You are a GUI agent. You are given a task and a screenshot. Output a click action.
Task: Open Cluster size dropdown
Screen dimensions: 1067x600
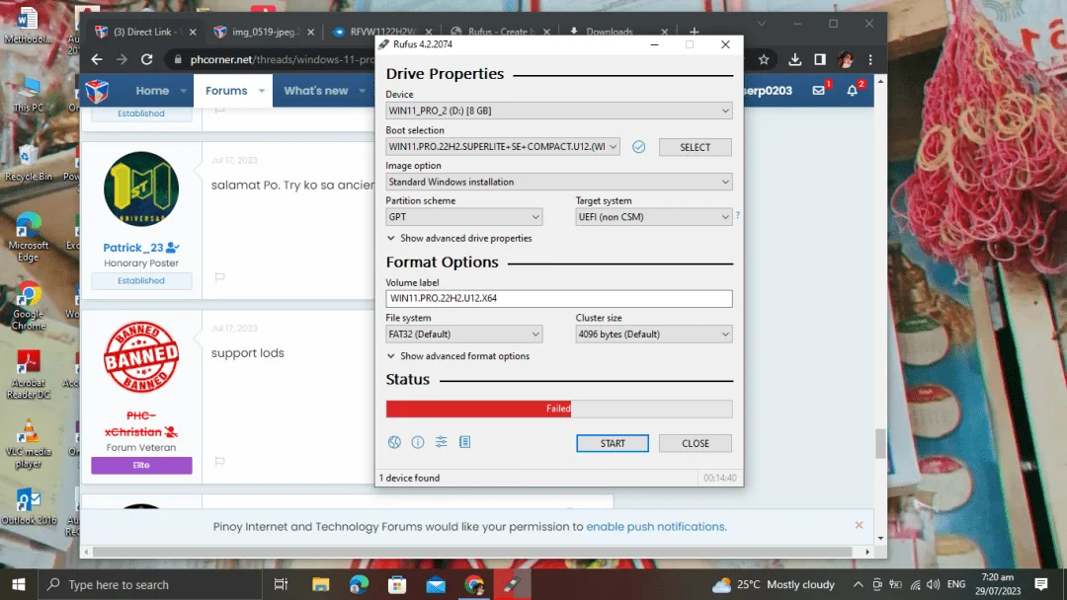pos(654,335)
